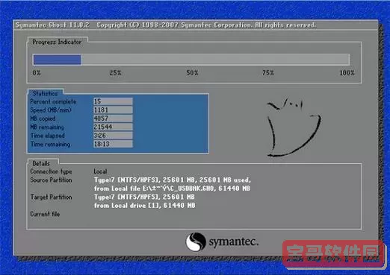
Task: Click the 25% progress marker label
Action: (x=115, y=73)
